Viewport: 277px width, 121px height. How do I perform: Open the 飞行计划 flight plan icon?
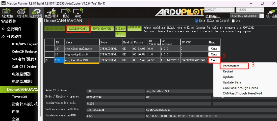point(21,13)
